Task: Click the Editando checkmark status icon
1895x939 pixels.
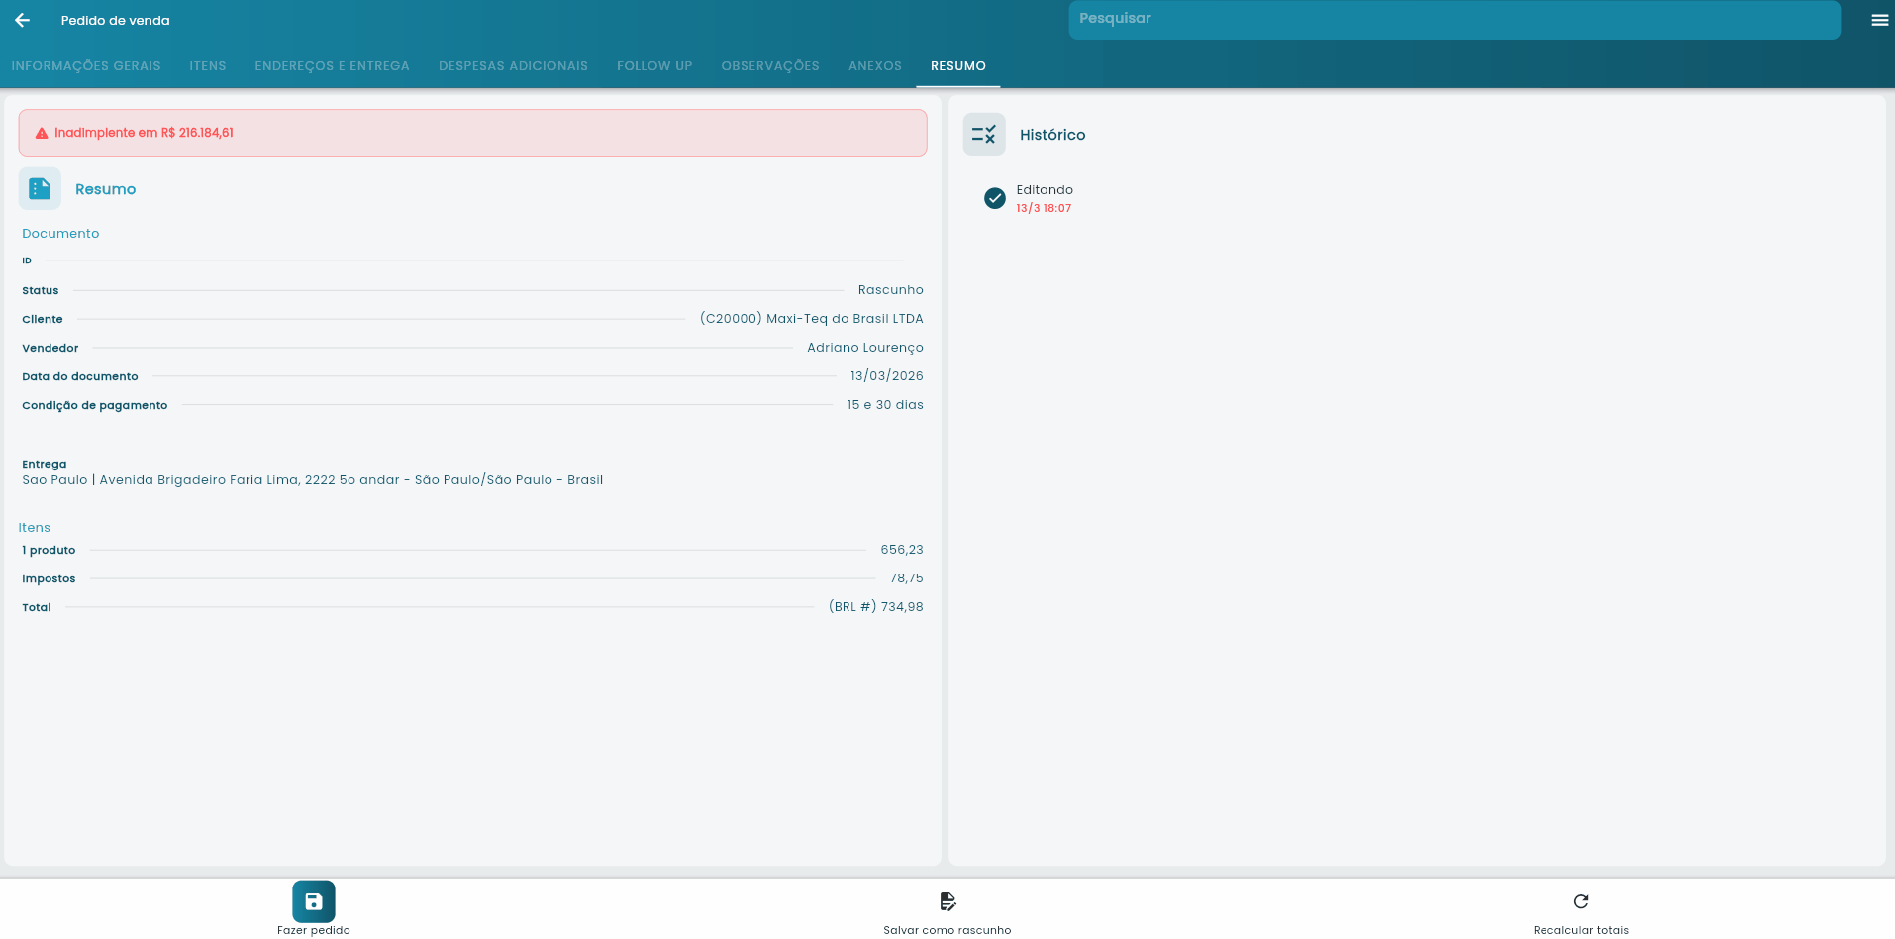Action: point(994,198)
